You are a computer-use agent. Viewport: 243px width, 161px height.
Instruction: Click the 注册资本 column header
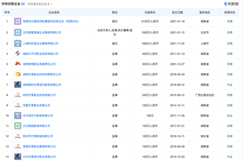click(x=150, y=12)
